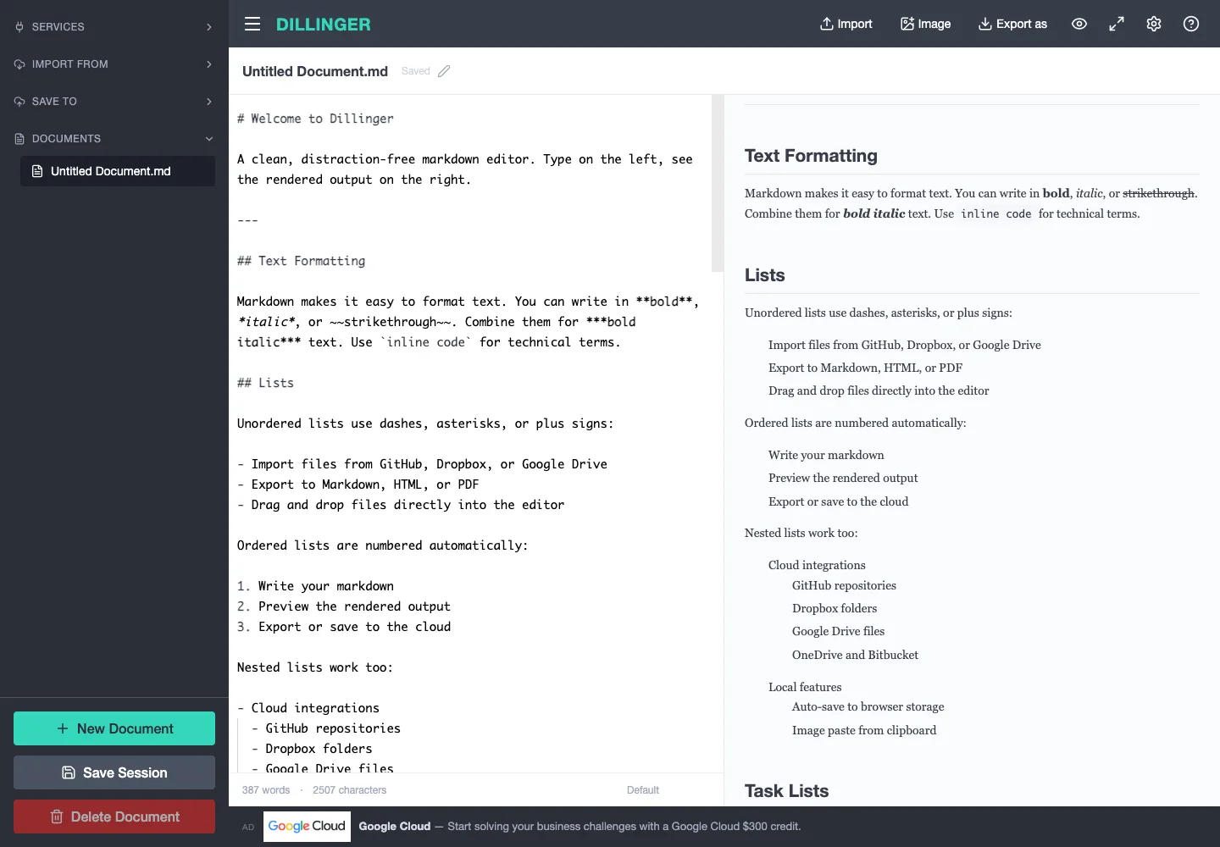Click the DILLINGER logo

pos(324,25)
